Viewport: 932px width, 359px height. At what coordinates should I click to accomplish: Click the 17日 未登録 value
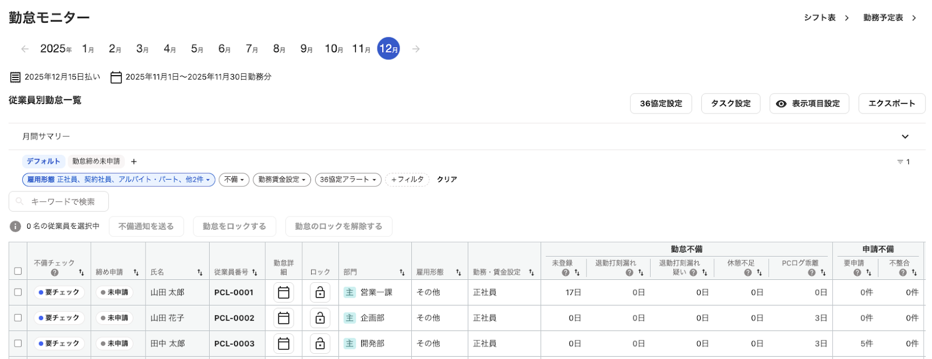pos(573,292)
